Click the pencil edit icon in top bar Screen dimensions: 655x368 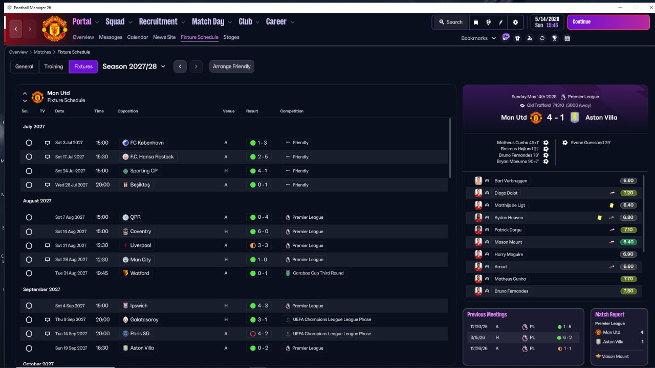click(x=501, y=22)
